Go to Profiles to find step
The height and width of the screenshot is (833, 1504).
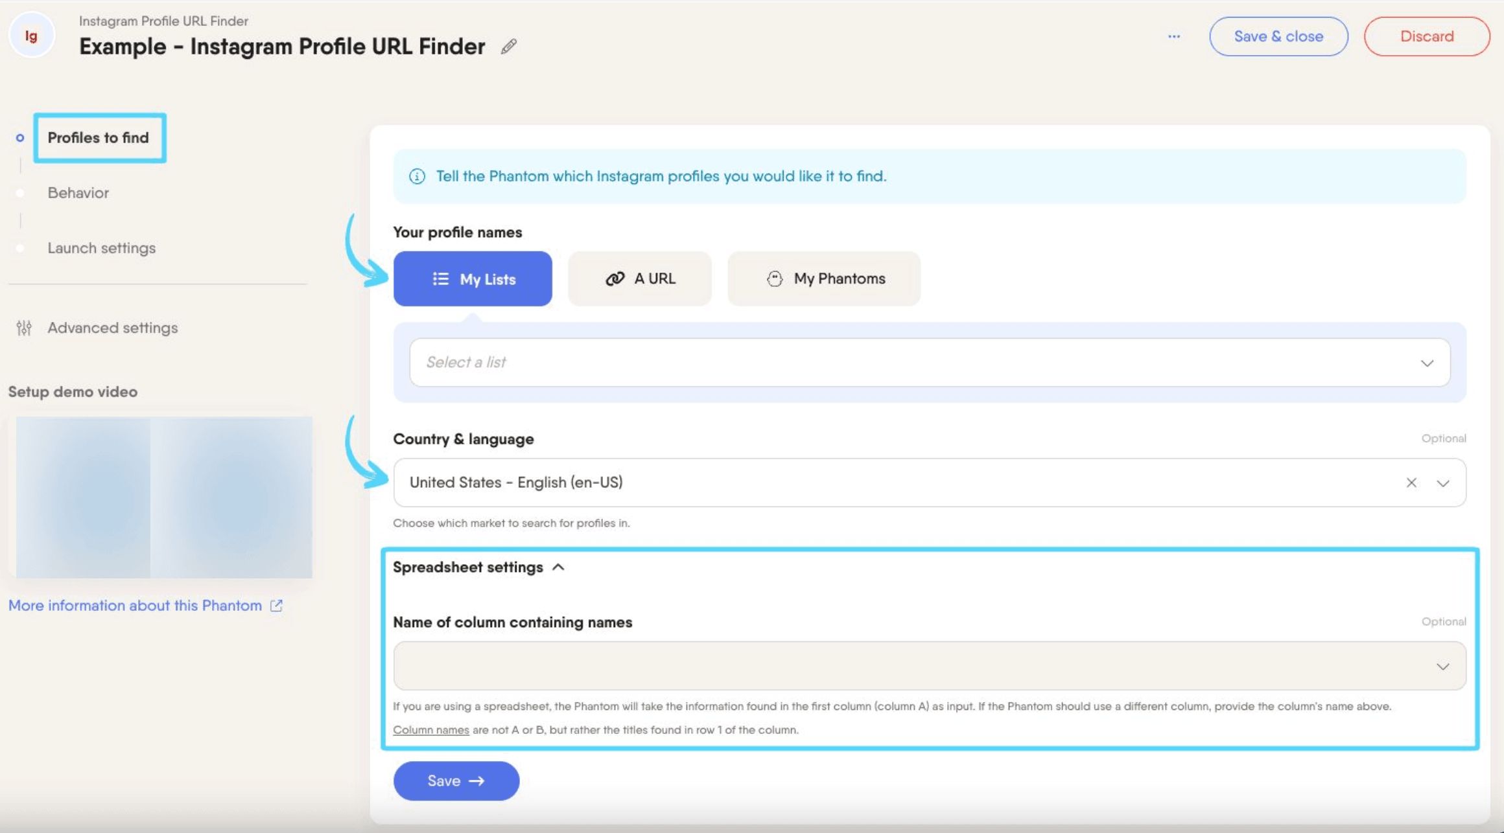click(x=99, y=137)
